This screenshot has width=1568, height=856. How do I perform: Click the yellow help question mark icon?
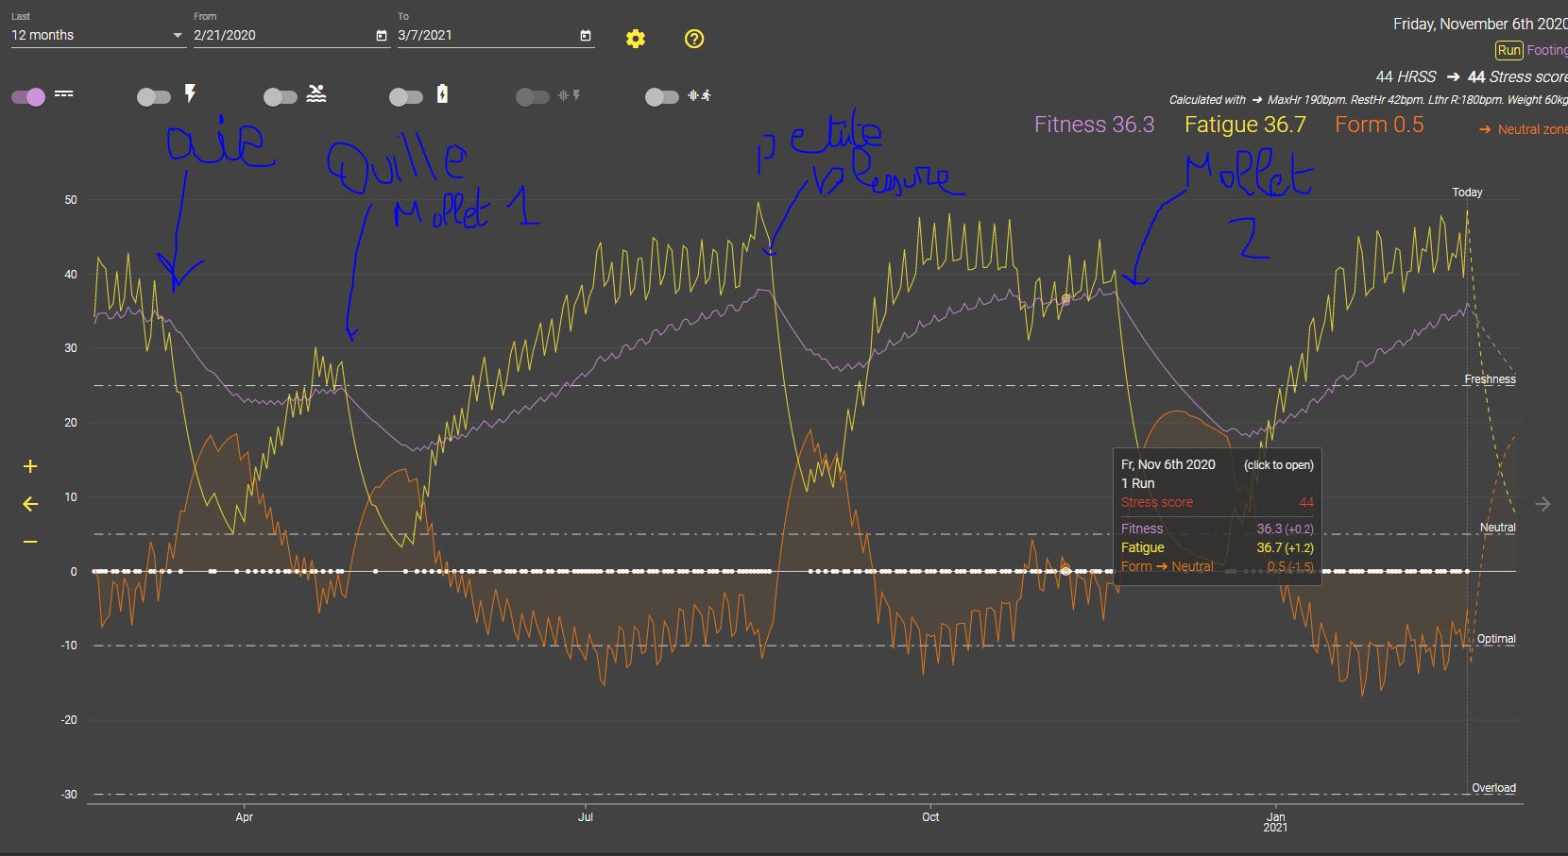694,39
